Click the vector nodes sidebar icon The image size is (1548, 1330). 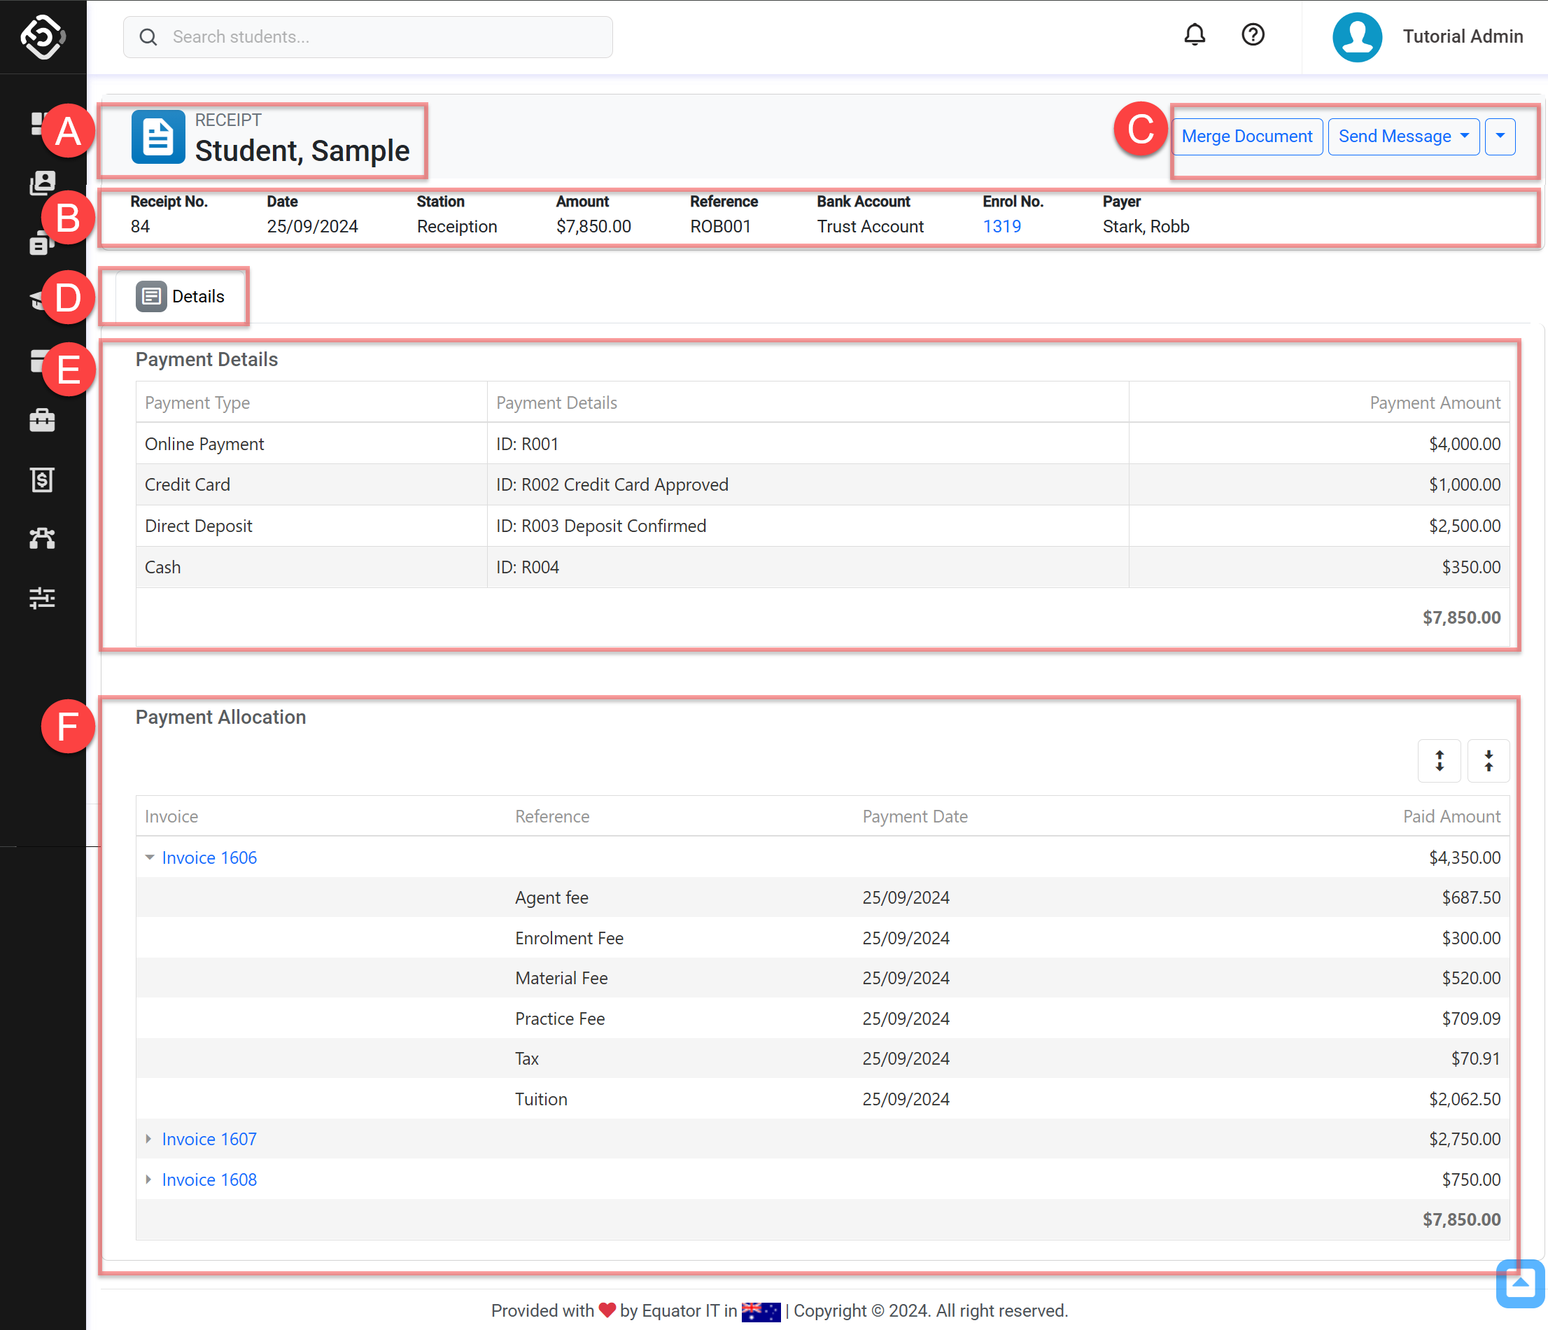click(x=42, y=539)
